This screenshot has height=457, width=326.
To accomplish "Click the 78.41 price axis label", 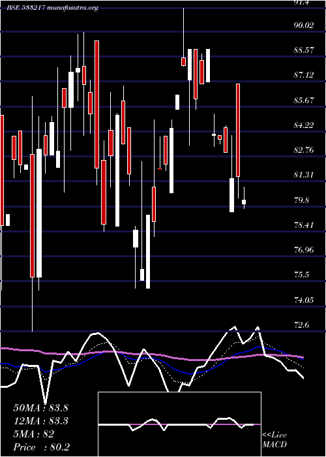I will click(x=304, y=225).
